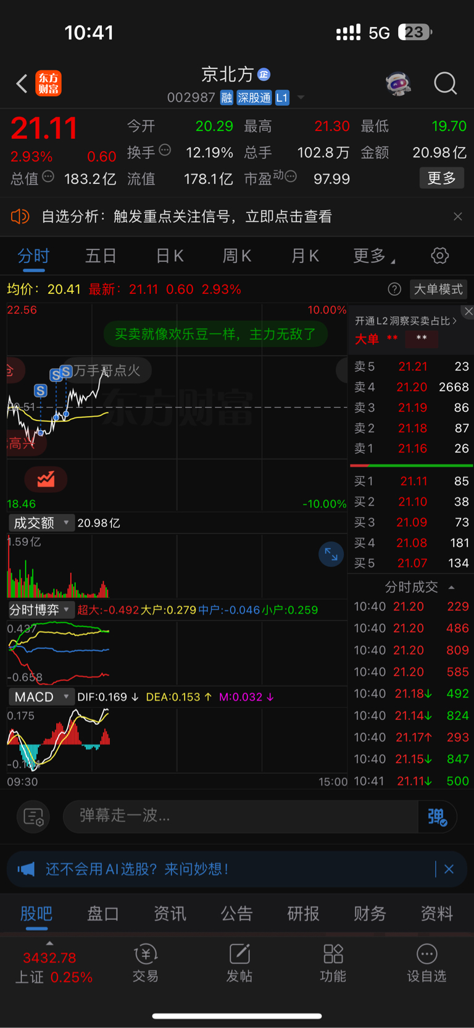Screen dimensions: 474x1028
Task: Close the L2 order panel
Action: pyautogui.click(x=468, y=311)
